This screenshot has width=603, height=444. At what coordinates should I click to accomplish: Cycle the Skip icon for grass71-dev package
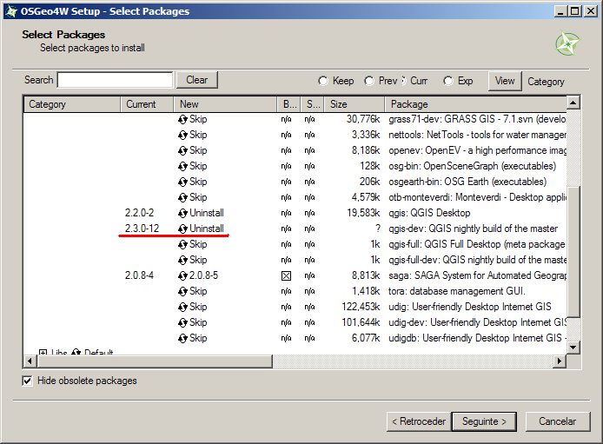[x=182, y=120]
